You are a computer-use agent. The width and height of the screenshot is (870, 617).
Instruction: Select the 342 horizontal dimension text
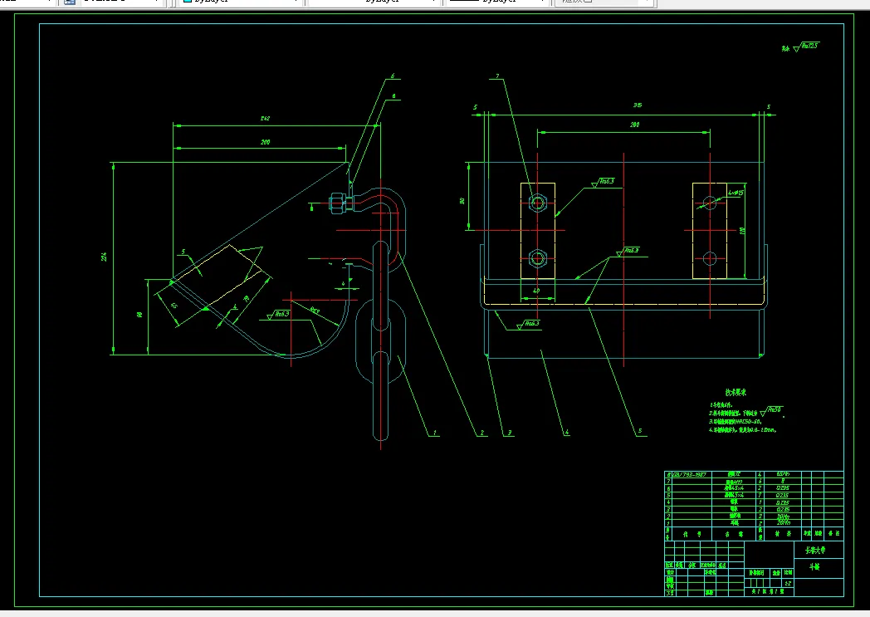265,118
